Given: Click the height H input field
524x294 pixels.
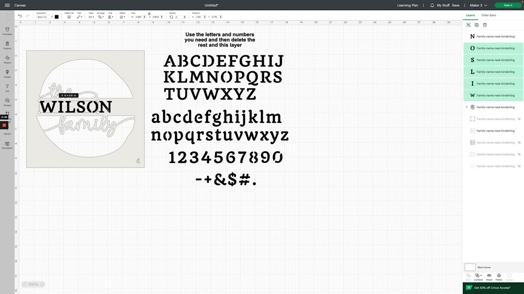Looking at the screenshot, I should tap(156, 17).
